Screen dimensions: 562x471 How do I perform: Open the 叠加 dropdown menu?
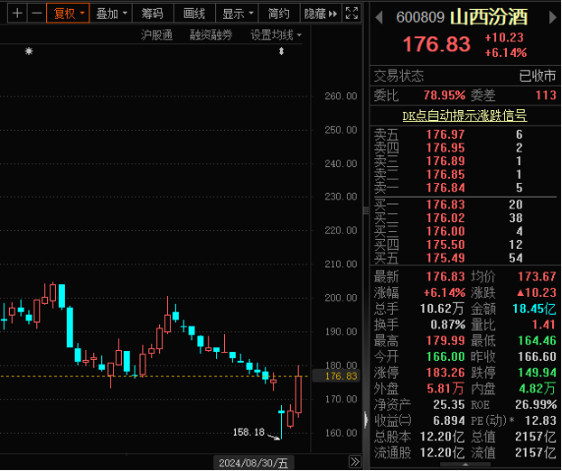pyautogui.click(x=111, y=14)
